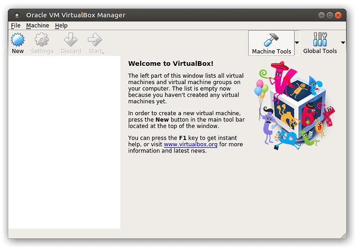Open the Machine menu
This screenshot has width=358, height=251.
click(x=37, y=25)
